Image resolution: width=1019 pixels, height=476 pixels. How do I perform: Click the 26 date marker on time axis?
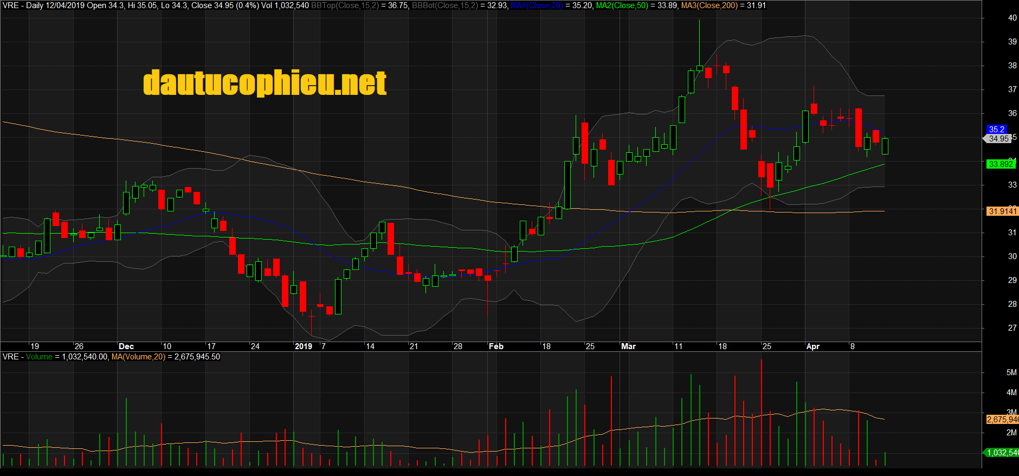click(x=79, y=346)
